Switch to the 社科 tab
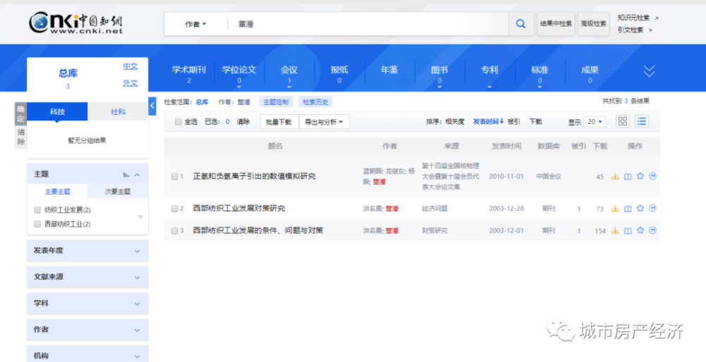Image resolution: width=706 pixels, height=362 pixels. tap(118, 111)
